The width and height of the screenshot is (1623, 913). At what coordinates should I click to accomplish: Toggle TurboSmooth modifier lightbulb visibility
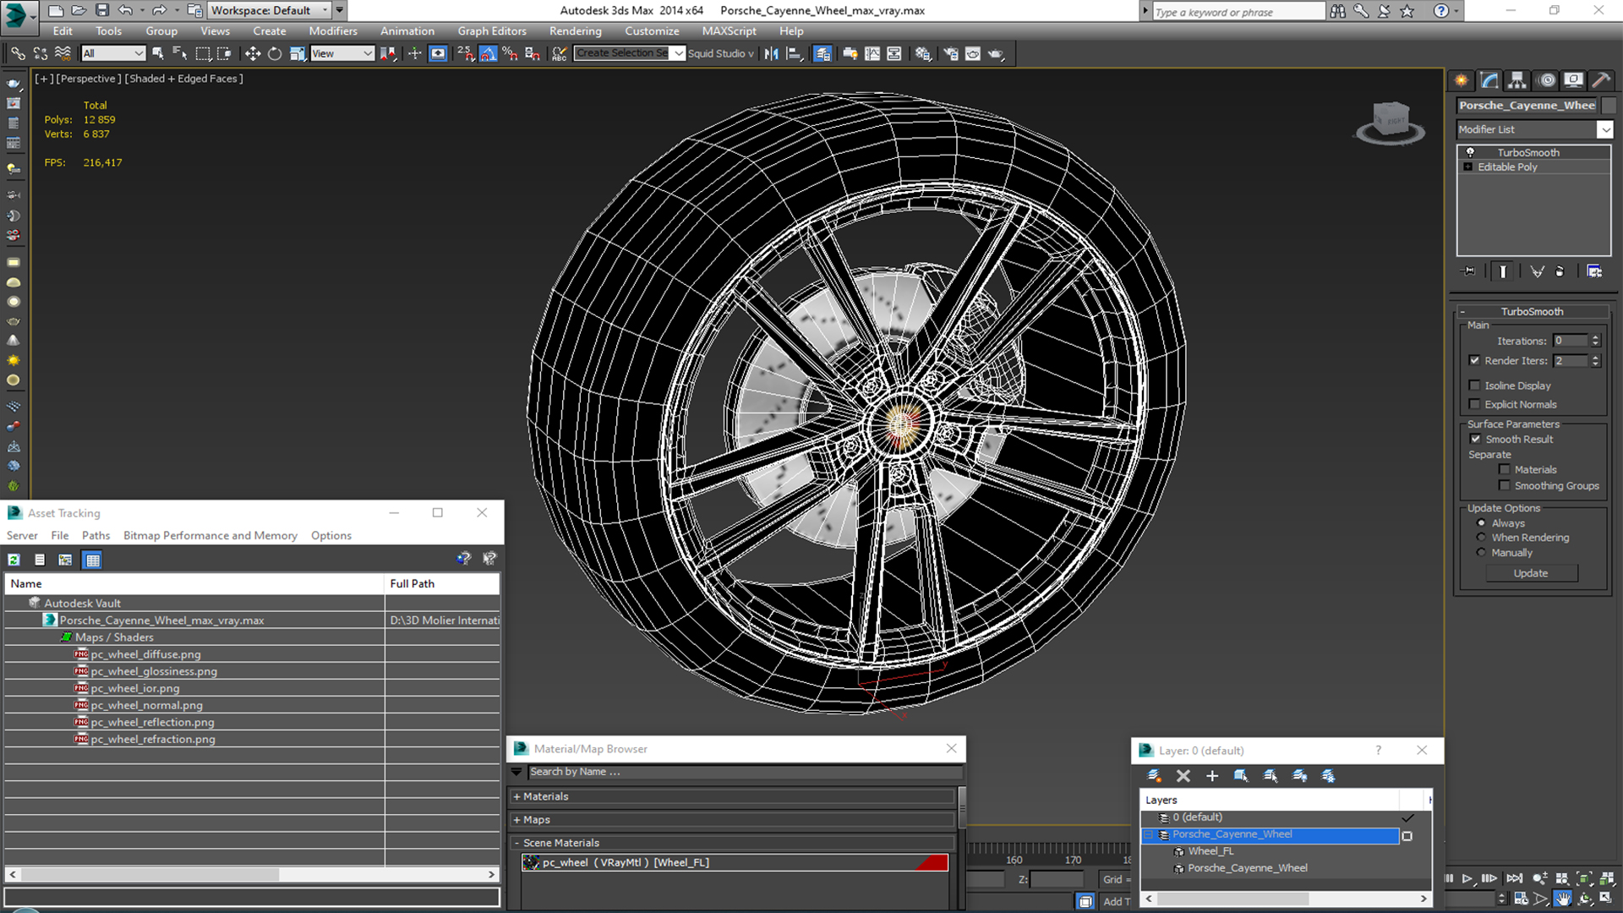pyautogui.click(x=1471, y=152)
